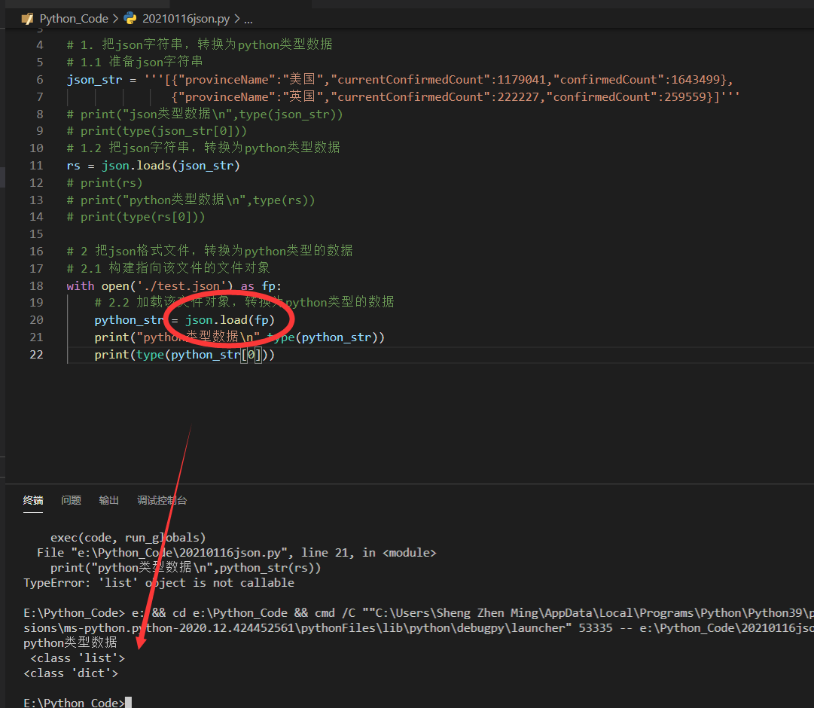Viewport: 814px width, 708px height.
Task: Open the Python_Code breadcrumb segment
Action: [x=74, y=19]
